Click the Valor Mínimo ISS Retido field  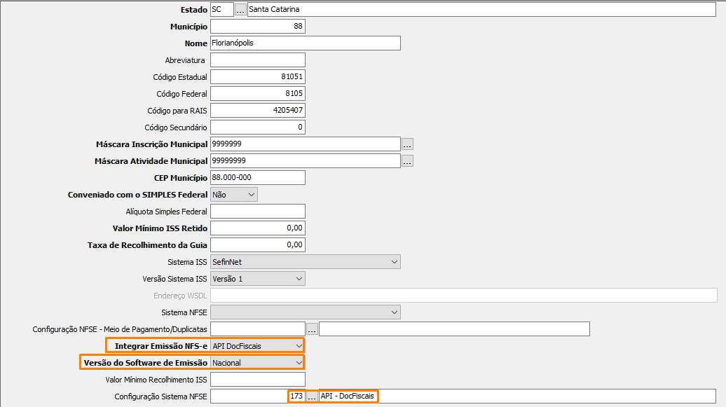click(257, 228)
